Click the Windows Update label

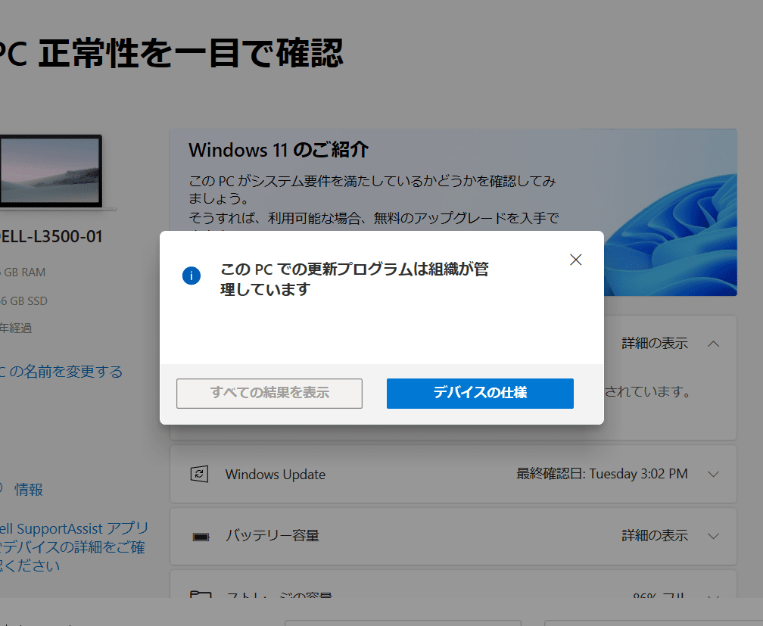coord(276,475)
